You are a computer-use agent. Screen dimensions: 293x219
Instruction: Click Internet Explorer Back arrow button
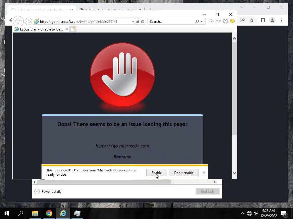click(18, 21)
